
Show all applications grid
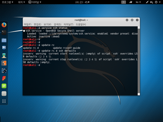tap(4, 101)
